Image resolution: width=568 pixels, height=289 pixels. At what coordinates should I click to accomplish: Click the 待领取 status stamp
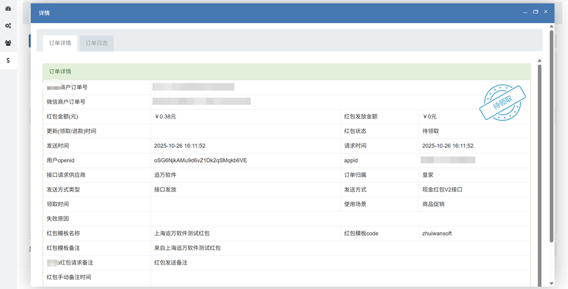(x=503, y=102)
